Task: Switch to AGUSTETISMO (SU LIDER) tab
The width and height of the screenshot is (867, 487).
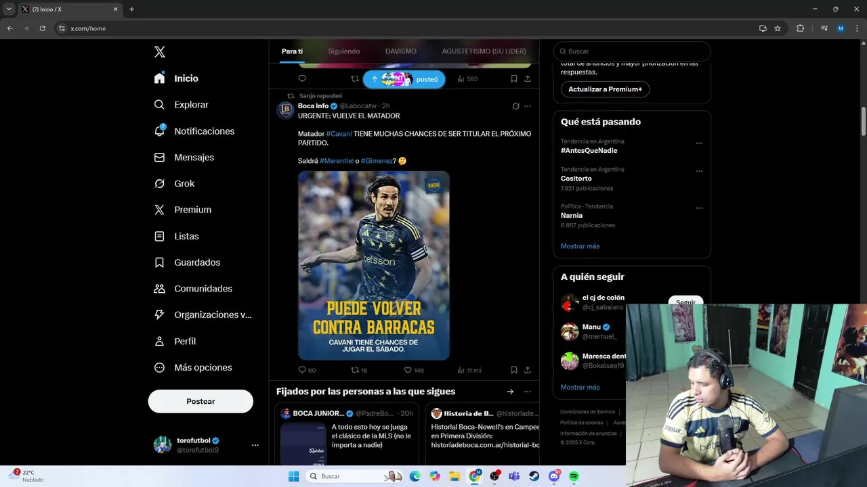Action: pos(484,51)
